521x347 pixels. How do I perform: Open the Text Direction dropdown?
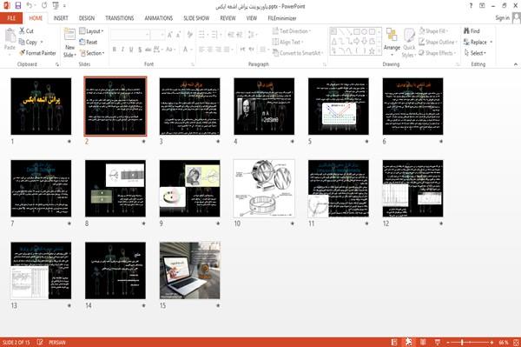292,31
